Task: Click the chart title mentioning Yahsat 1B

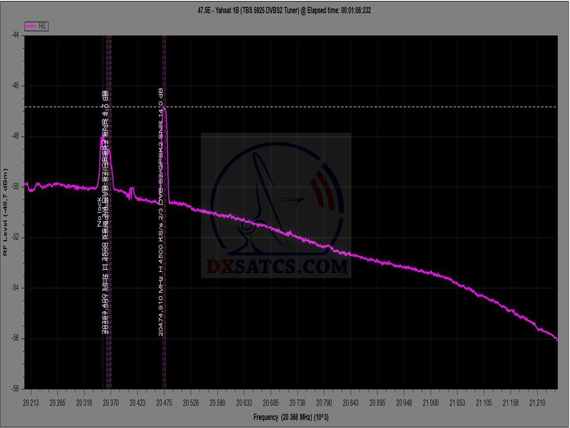Action: 285,10
